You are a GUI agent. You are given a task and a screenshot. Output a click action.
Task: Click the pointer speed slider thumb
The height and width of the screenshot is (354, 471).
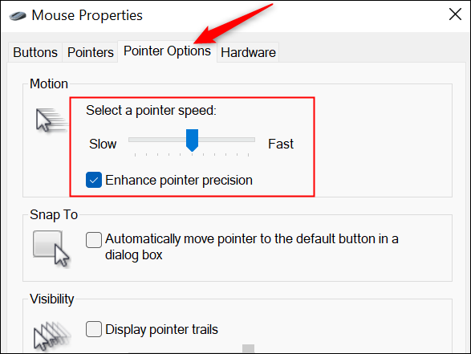click(192, 140)
